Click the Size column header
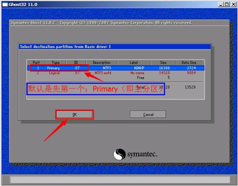 [x=163, y=62]
